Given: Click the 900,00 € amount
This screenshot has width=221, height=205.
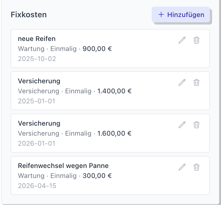Looking at the screenshot, I should 97,49.
